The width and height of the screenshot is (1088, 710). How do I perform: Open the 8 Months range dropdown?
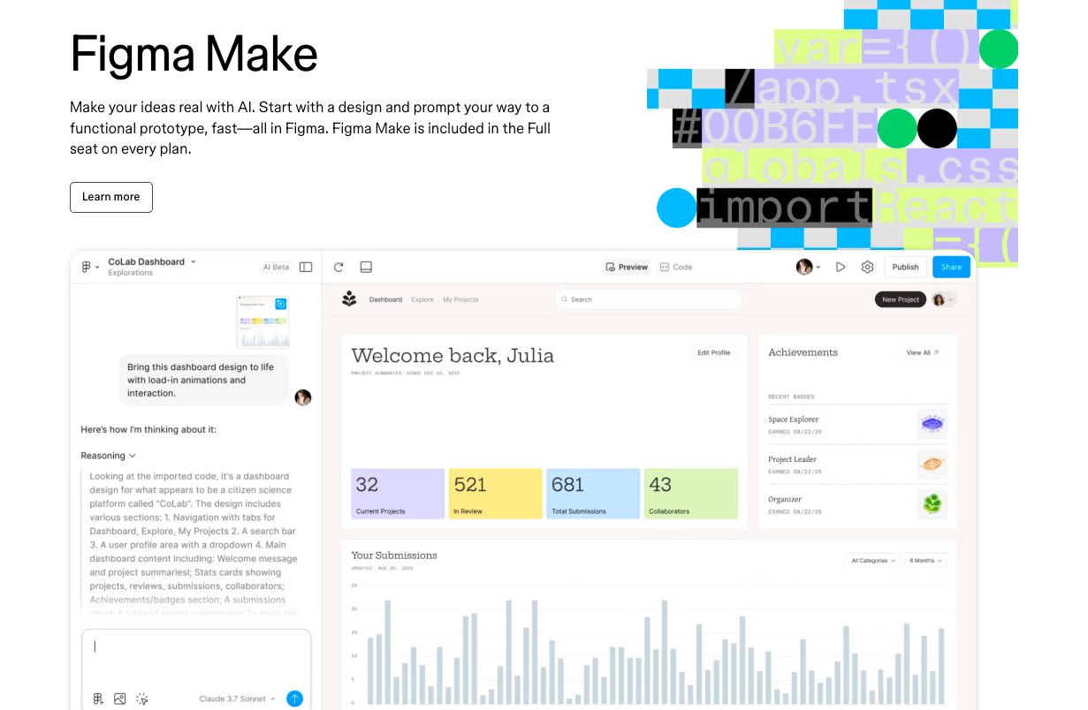925,561
